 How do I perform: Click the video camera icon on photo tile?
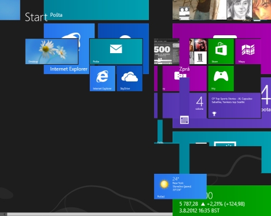click(x=184, y=13)
